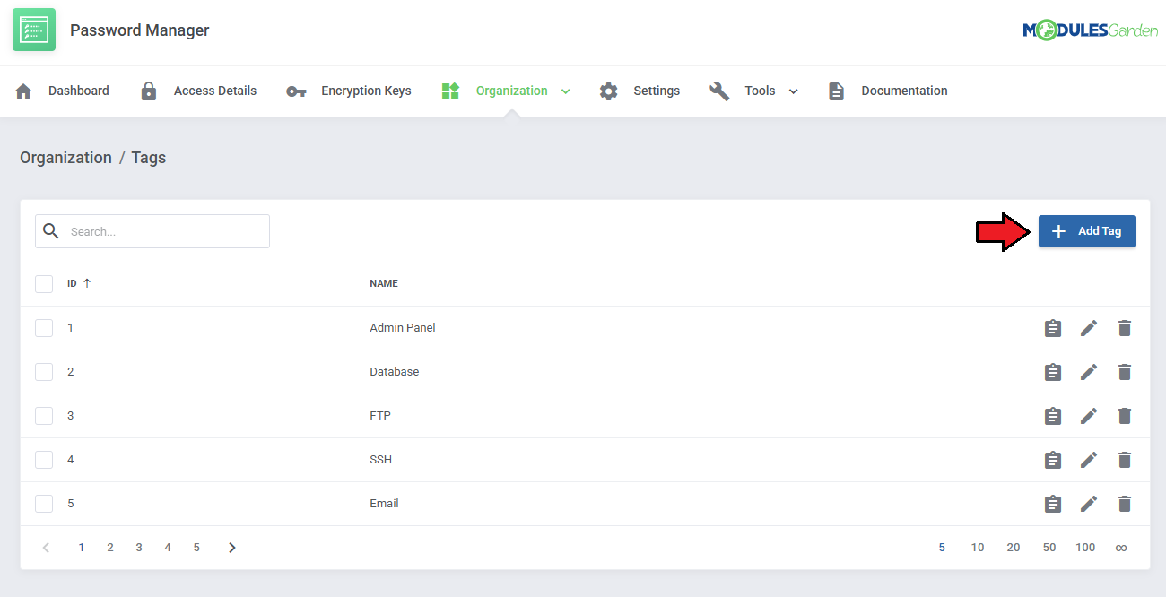Click the Dashboard home icon
This screenshot has height=597, width=1166.
tap(24, 91)
